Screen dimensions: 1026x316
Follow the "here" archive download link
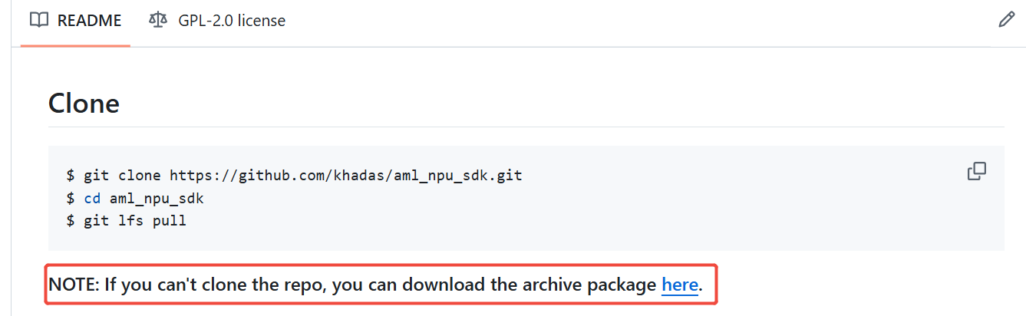tap(680, 285)
